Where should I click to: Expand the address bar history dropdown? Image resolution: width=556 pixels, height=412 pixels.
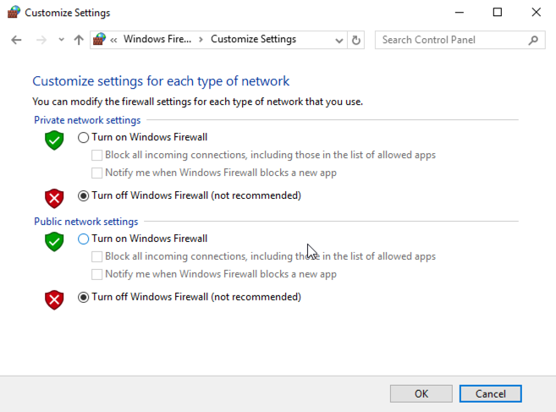pos(339,40)
